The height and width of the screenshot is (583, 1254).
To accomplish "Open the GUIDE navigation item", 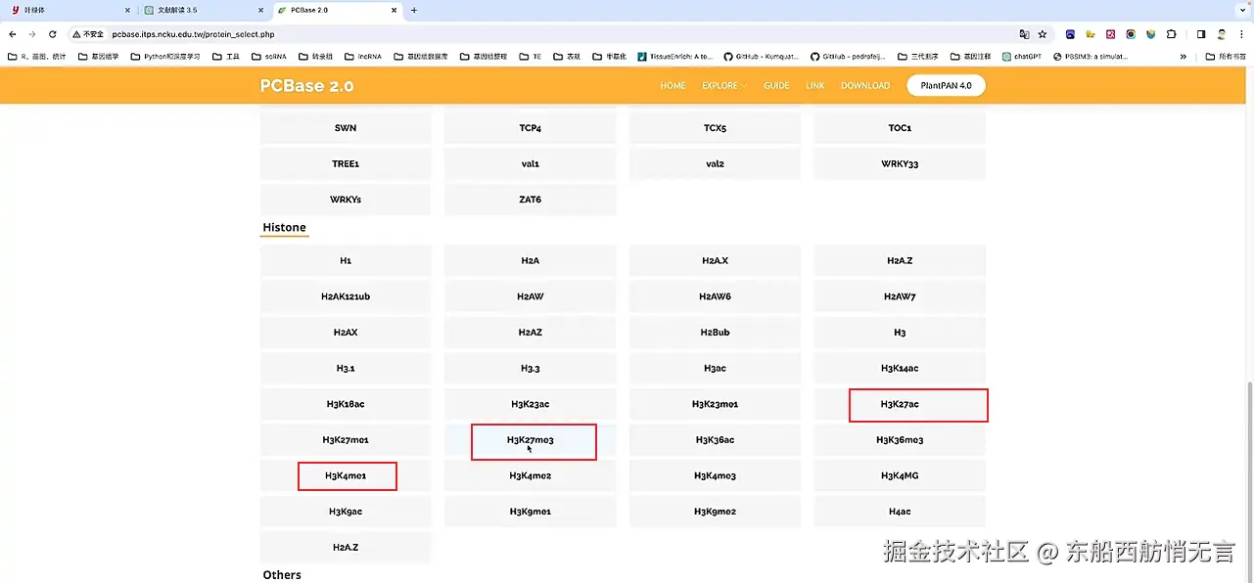I will click(776, 86).
